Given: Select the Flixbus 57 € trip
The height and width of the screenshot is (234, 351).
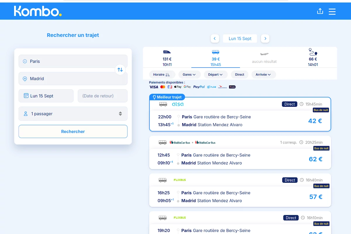Looking at the screenshot, I should pos(240,190).
